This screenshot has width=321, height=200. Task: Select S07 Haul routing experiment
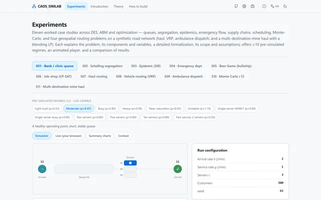94,76
